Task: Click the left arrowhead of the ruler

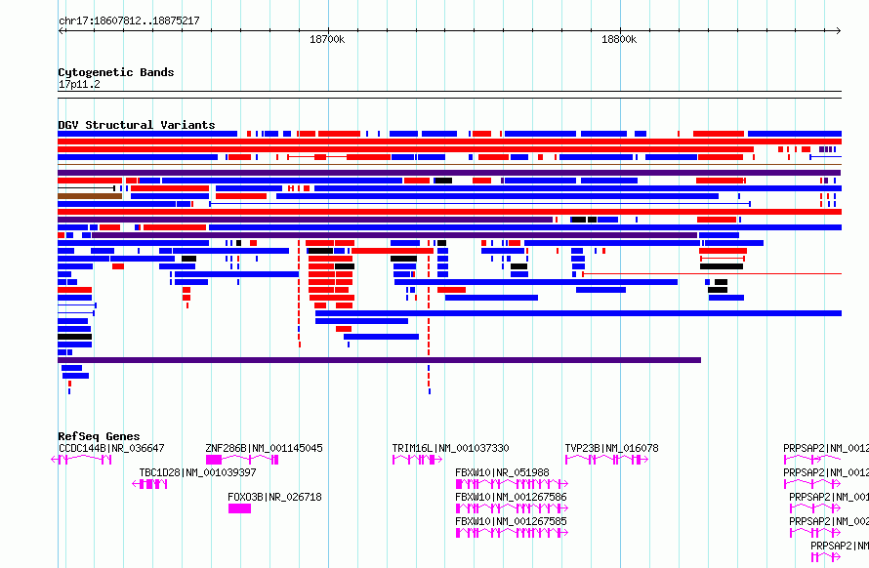Action: tap(61, 31)
